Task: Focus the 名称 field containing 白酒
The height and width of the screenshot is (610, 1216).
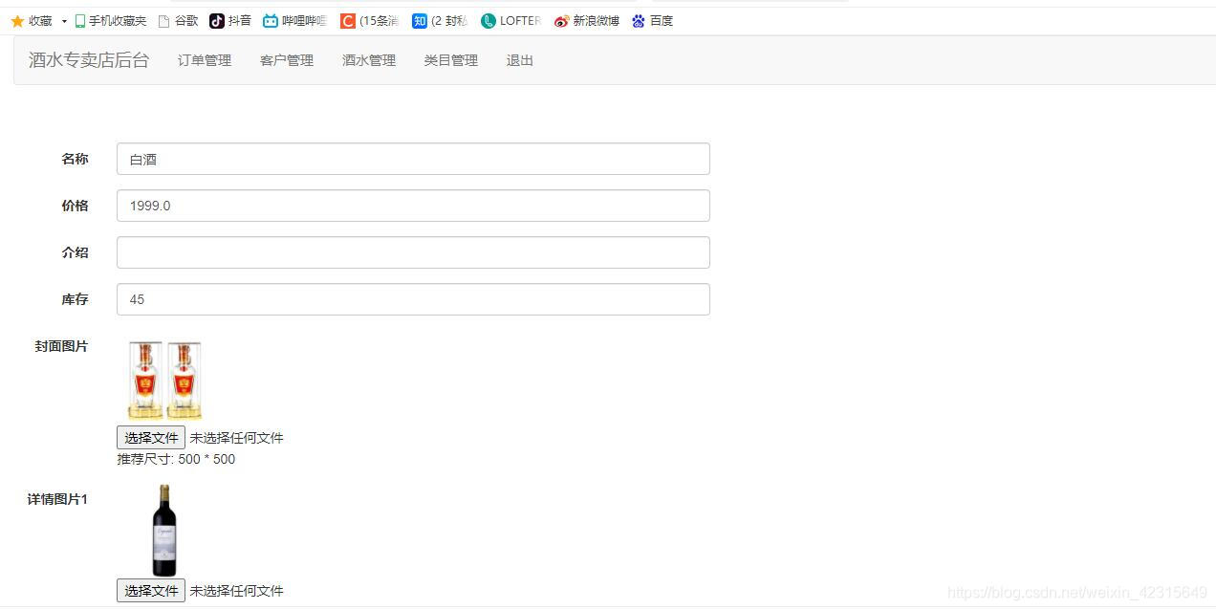Action: pos(413,159)
